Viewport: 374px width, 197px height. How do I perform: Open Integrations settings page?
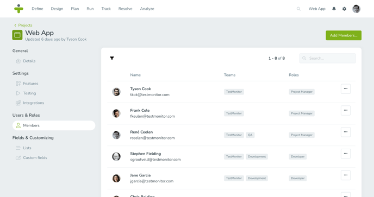pyautogui.click(x=33, y=103)
